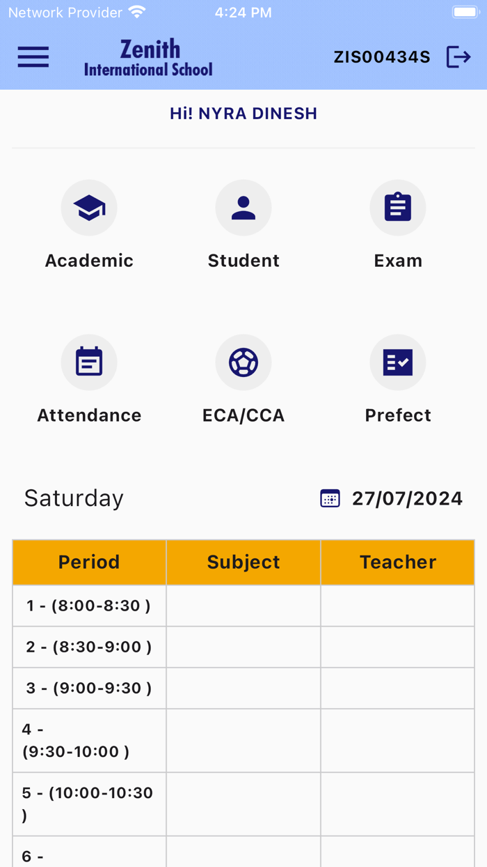The width and height of the screenshot is (487, 867).
Task: Open the Academic section icon
Action: (x=89, y=207)
